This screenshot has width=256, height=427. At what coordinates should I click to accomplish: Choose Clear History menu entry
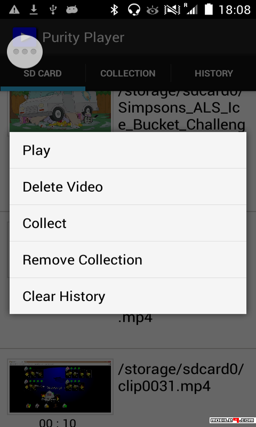coord(128,296)
